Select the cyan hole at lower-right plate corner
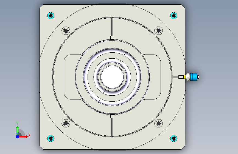Viewport: 238px width, 154px height. 174,138
